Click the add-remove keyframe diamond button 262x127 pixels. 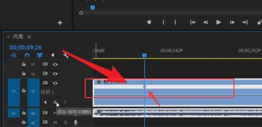tap(55, 102)
